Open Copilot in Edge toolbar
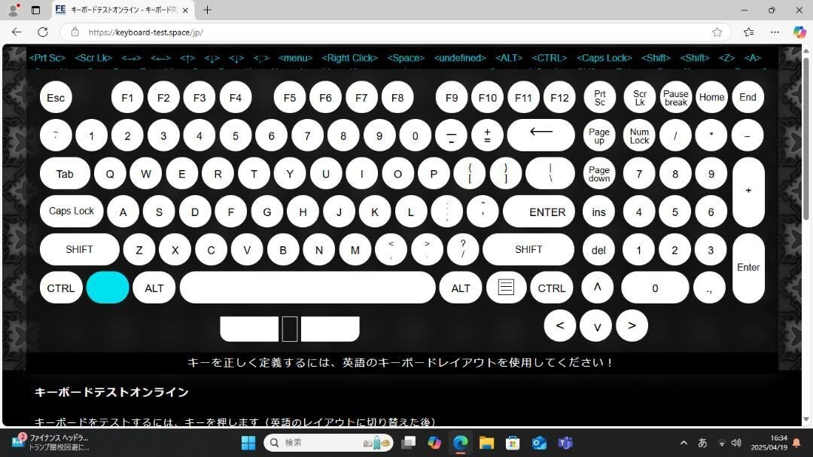 799,32
